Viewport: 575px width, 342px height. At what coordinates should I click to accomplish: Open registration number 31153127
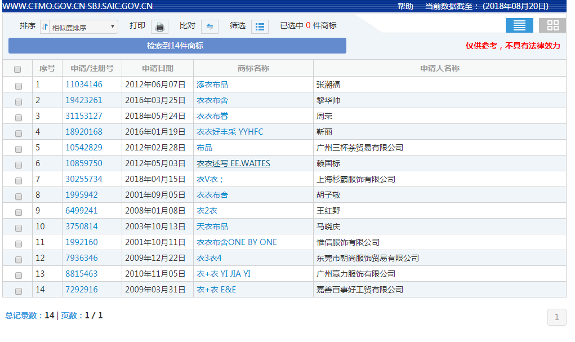click(83, 116)
